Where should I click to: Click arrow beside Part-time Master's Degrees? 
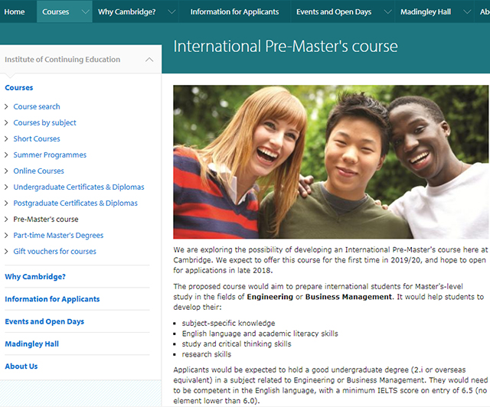point(6,235)
